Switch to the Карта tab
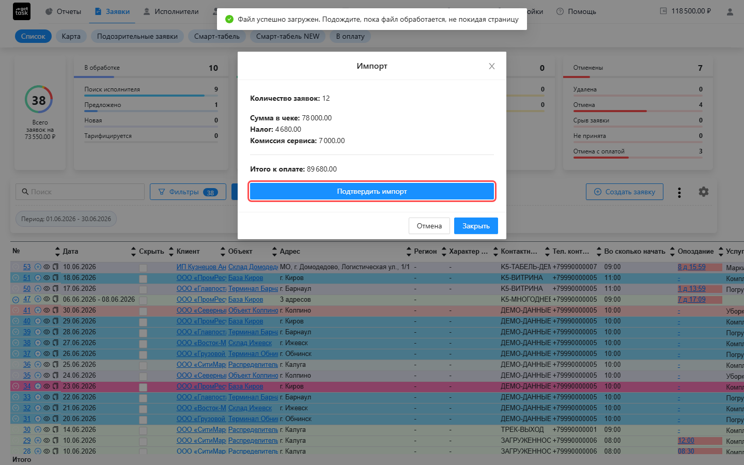The height and width of the screenshot is (465, 744). click(x=71, y=36)
